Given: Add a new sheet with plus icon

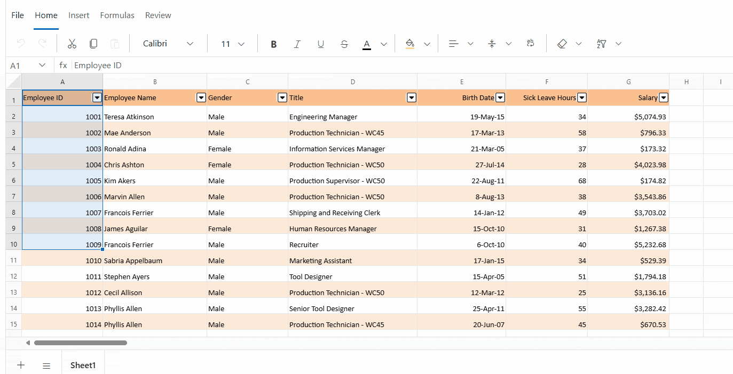Looking at the screenshot, I should click(21, 365).
